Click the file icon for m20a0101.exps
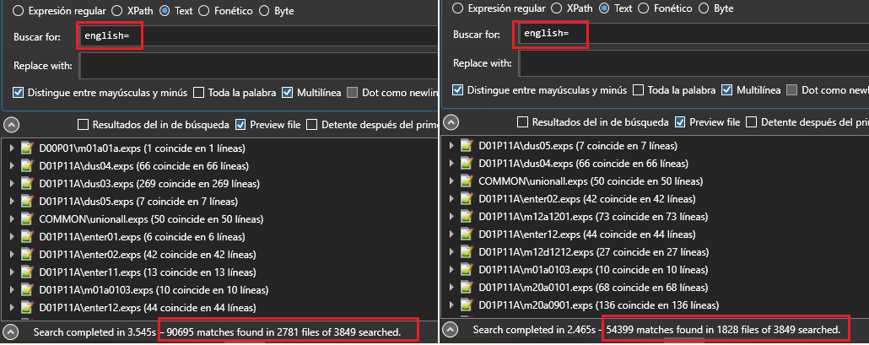 pos(466,287)
